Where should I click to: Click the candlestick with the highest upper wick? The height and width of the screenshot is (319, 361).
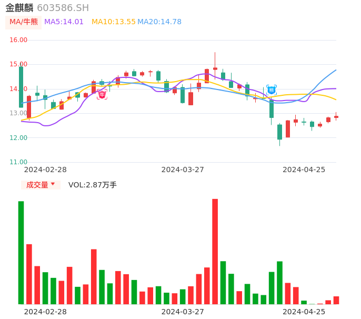(x=215, y=68)
